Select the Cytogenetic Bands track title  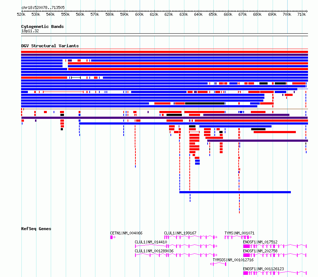point(43,26)
